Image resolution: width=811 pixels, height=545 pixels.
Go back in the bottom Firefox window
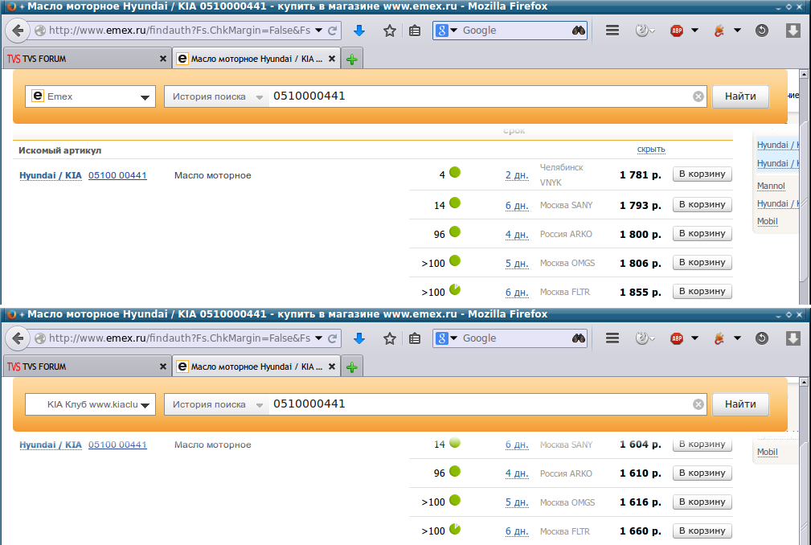coord(17,338)
